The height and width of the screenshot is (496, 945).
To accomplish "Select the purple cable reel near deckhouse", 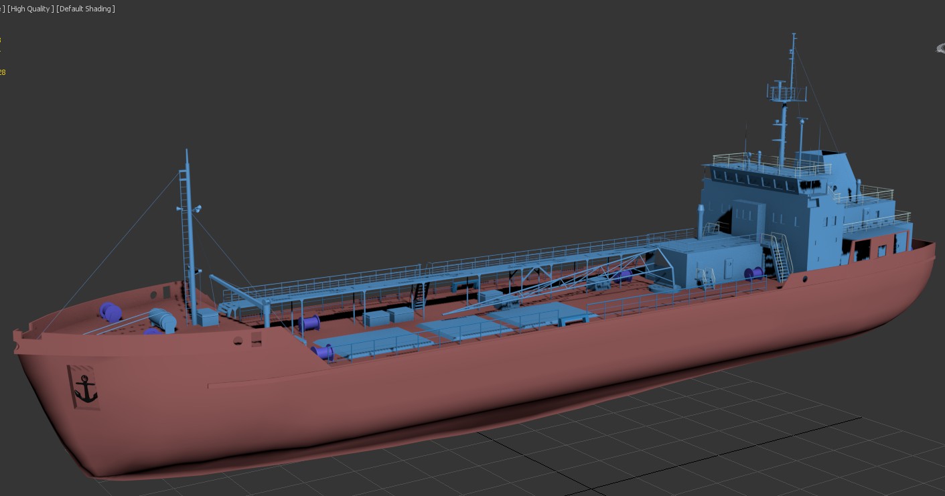I will 753,273.
